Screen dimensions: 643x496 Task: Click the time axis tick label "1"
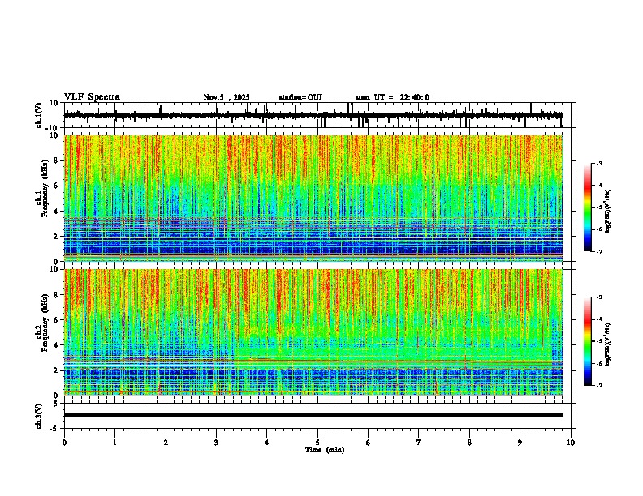(114, 443)
